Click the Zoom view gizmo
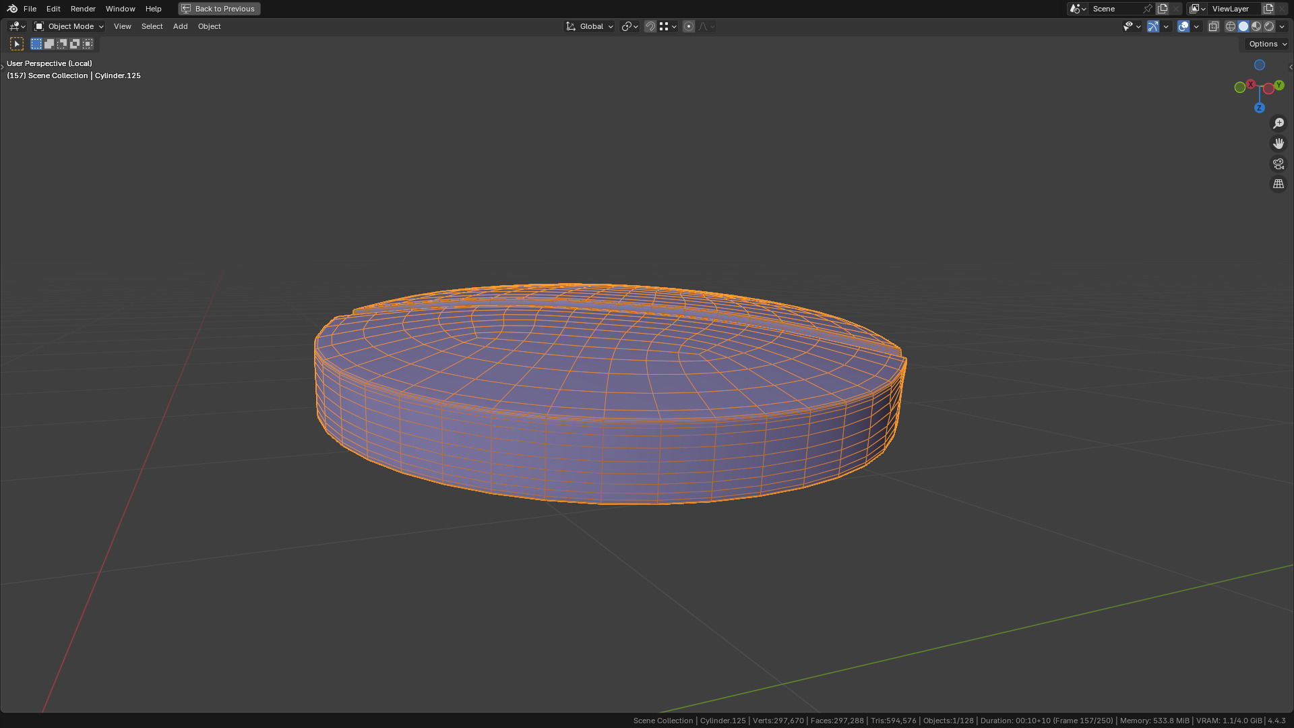 [1278, 123]
